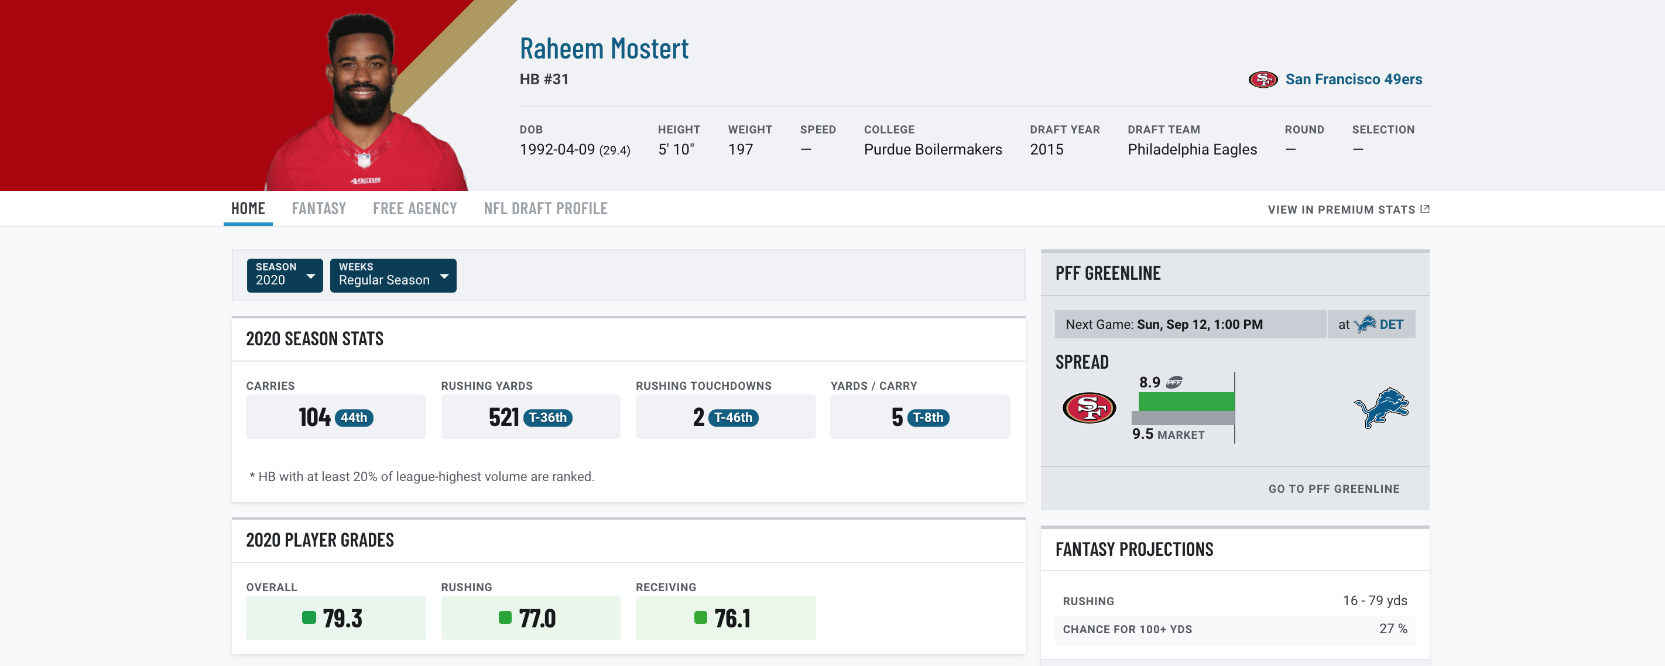Click the receiving grade 76.1
This screenshot has height=666, width=1665.
732,618
